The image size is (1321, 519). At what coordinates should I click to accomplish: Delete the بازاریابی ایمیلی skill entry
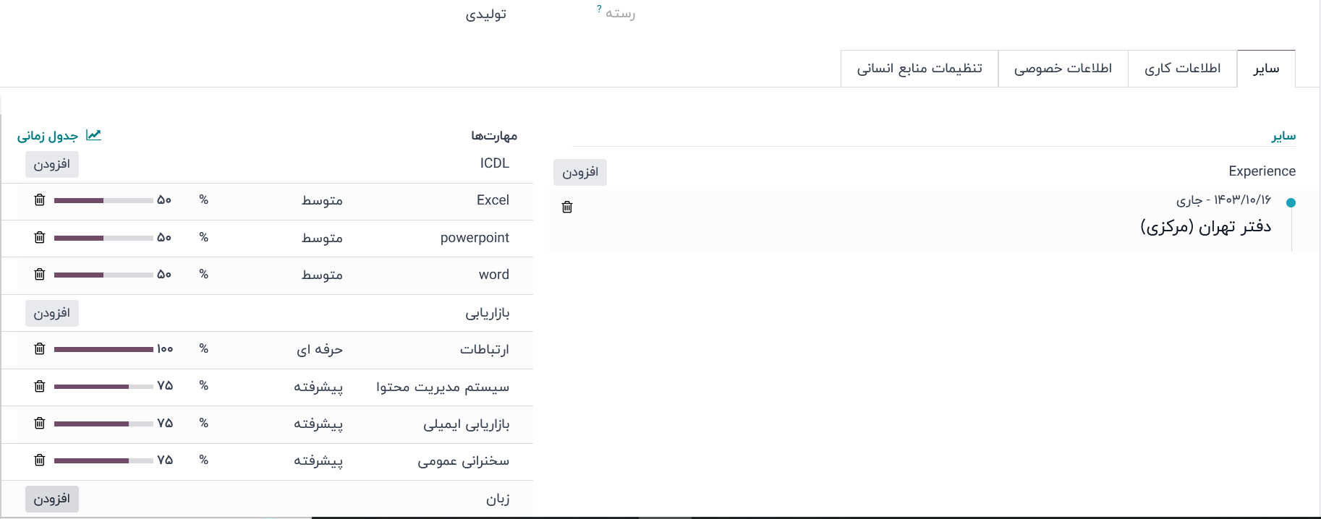pyautogui.click(x=40, y=423)
